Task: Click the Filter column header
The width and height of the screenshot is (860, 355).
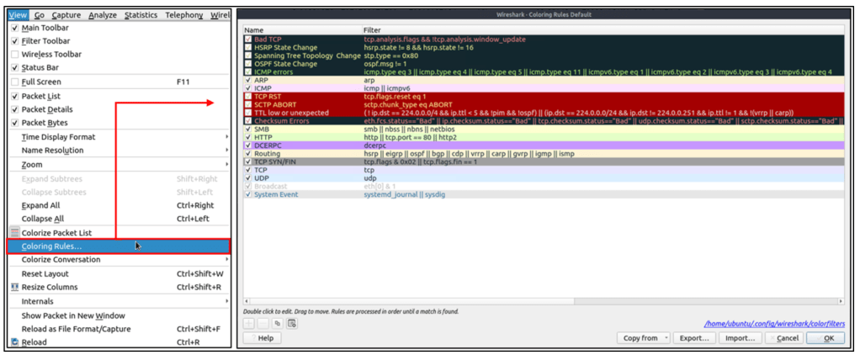Action: tap(372, 29)
